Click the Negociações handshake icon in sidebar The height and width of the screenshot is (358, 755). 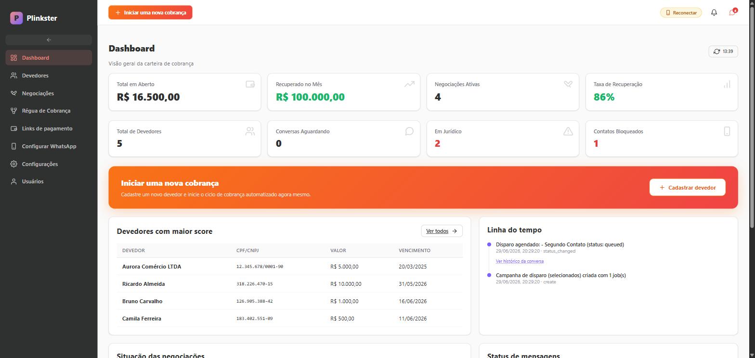(13, 93)
